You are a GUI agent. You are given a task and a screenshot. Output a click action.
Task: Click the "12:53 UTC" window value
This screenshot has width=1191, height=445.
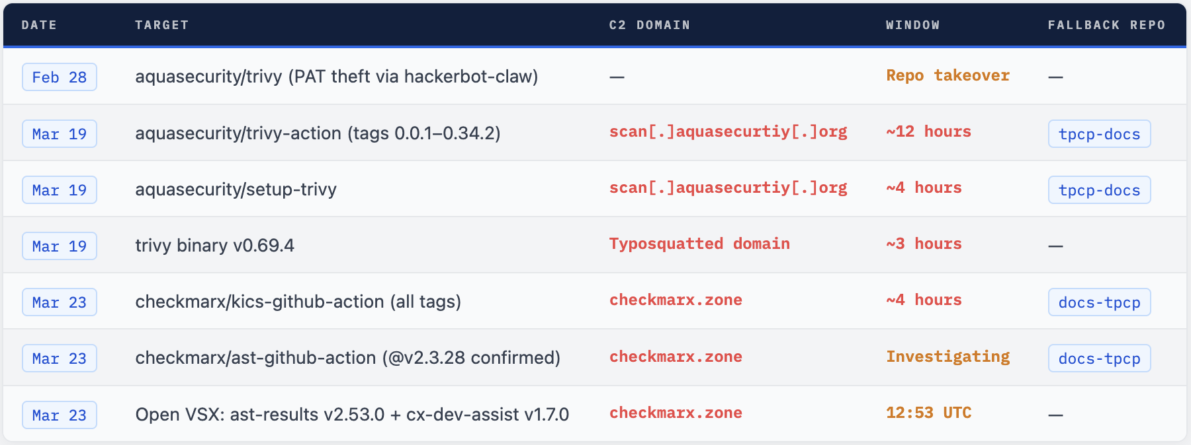(x=928, y=413)
